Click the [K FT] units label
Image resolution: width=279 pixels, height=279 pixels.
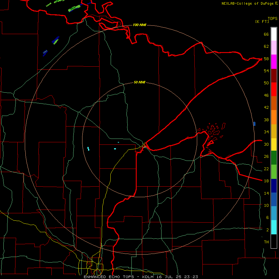tap(262, 21)
